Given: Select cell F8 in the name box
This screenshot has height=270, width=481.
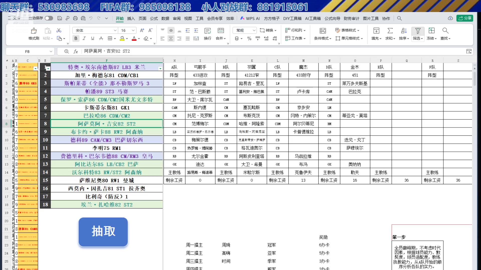Looking at the screenshot, I should coord(28,51).
